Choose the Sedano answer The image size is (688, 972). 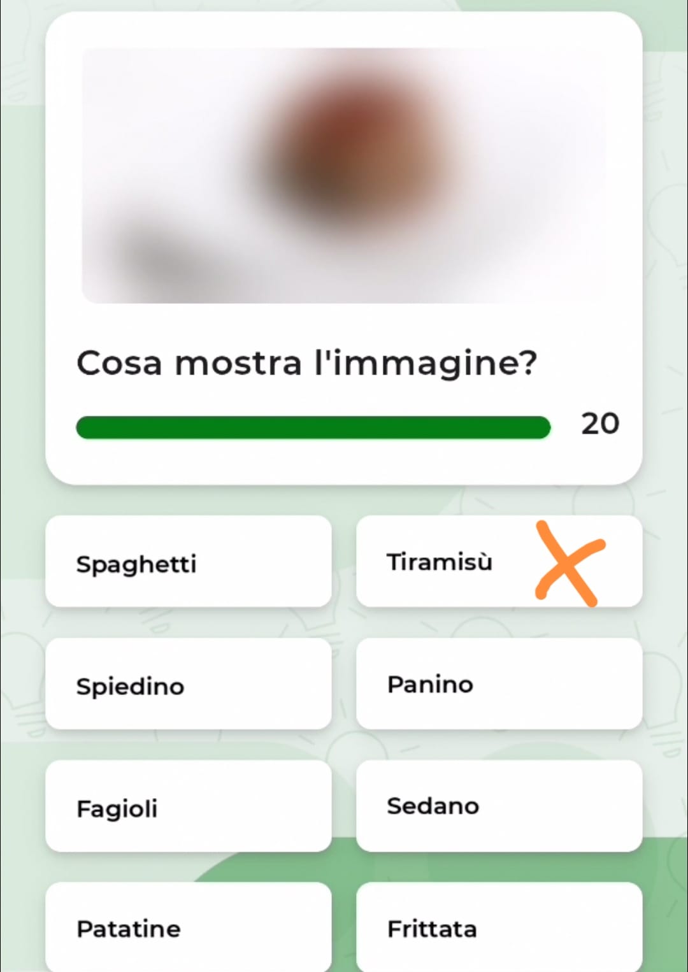(499, 806)
